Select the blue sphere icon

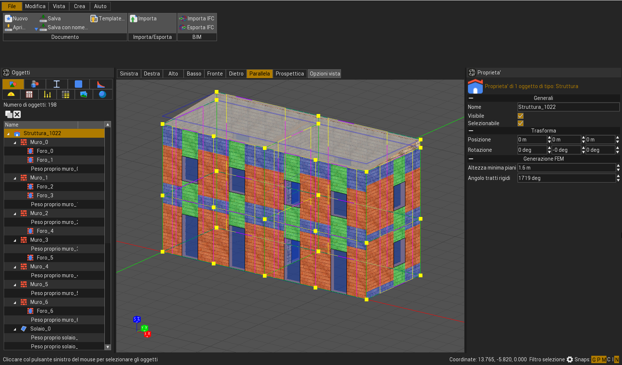tap(103, 94)
